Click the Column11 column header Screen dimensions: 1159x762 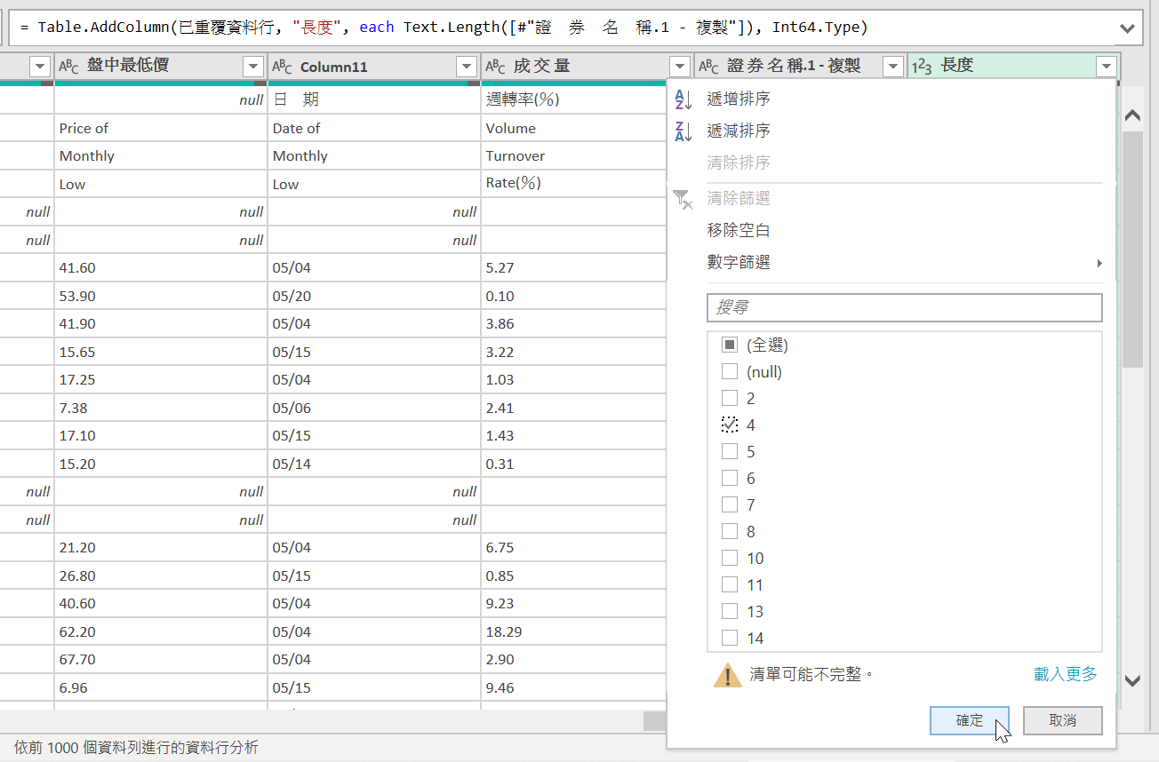pyautogui.click(x=374, y=66)
